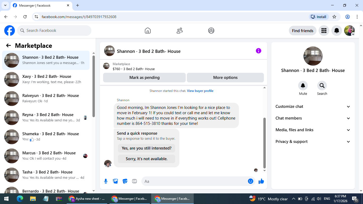Viewport: 363px width, 204px height.
Task: Click the conversation list scrollbar
Action: pyautogui.click(x=94, y=86)
